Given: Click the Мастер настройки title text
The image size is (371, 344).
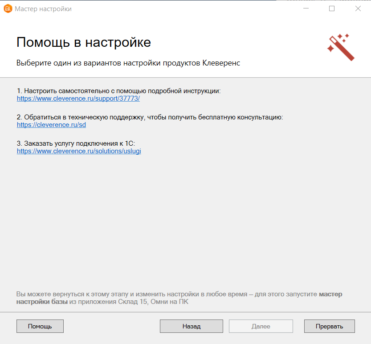Looking at the screenshot, I should 43,9.
